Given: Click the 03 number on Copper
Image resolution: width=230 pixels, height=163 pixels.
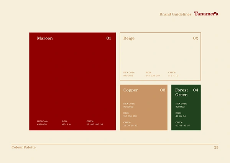Looking at the screenshot, I should [x=163, y=90].
